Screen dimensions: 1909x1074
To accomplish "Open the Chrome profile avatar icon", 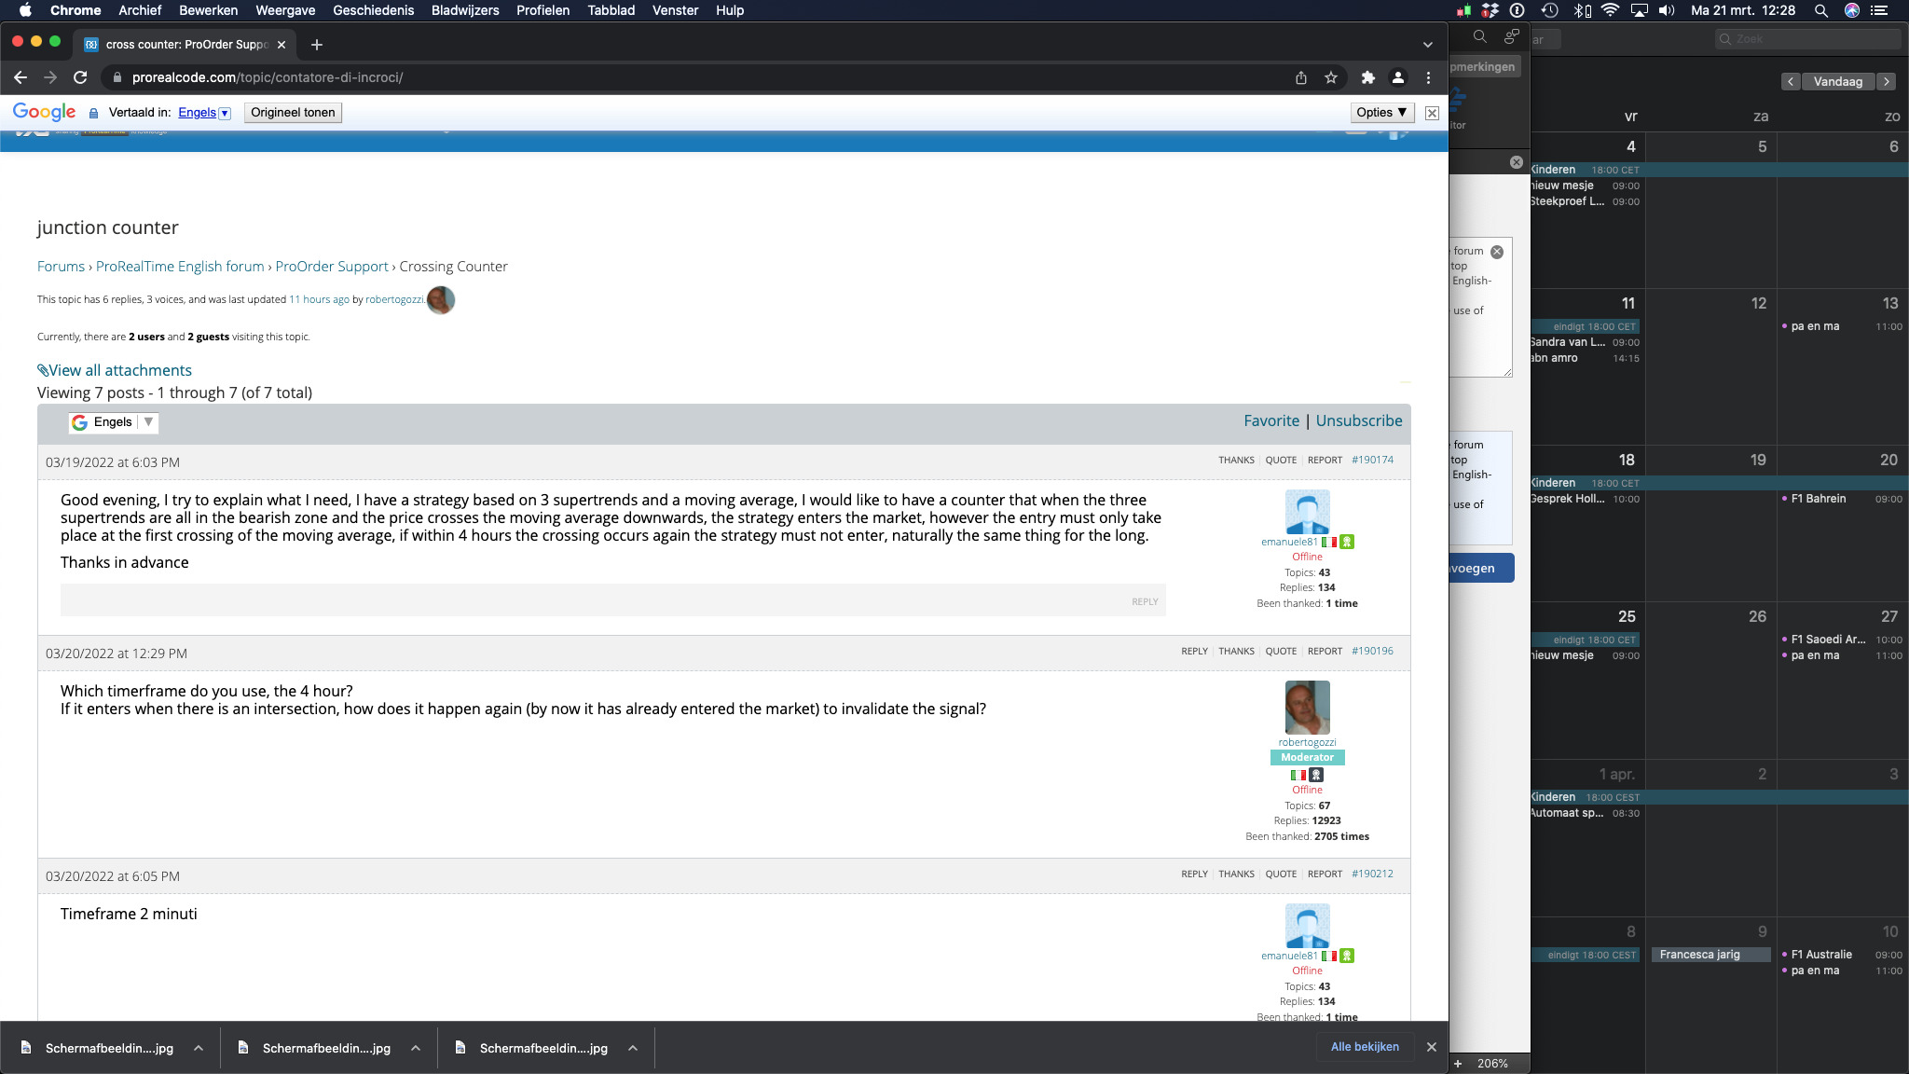I will click(1398, 77).
